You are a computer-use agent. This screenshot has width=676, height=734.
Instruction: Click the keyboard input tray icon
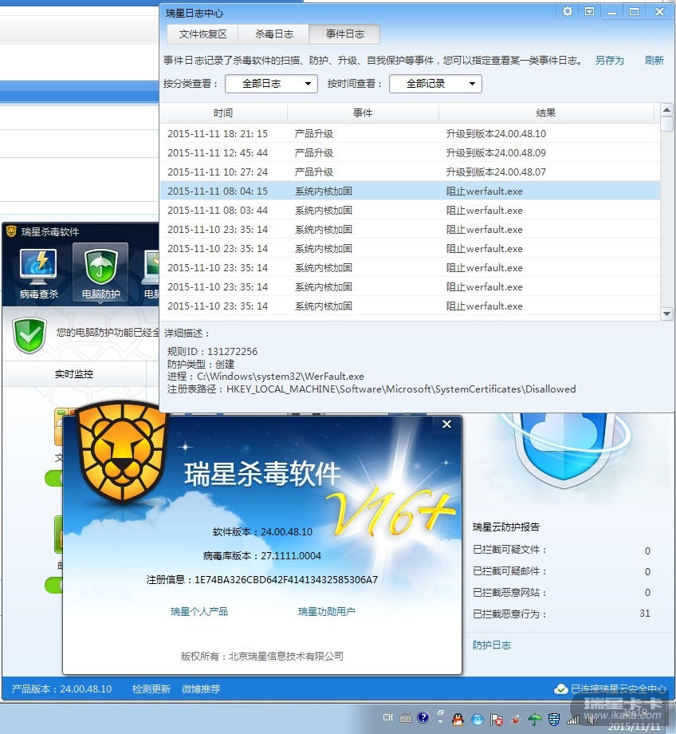[x=406, y=717]
